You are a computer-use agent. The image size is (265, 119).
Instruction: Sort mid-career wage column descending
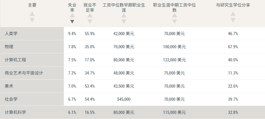(x=175, y=21)
